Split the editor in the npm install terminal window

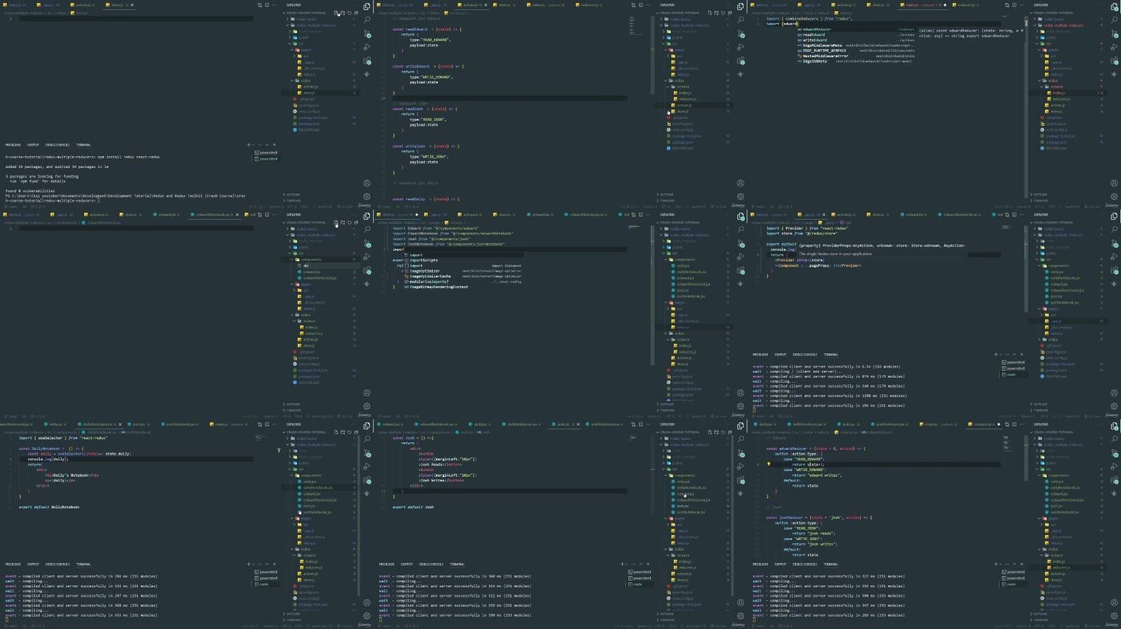(x=267, y=5)
